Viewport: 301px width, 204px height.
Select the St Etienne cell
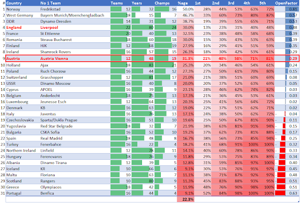[50, 33]
